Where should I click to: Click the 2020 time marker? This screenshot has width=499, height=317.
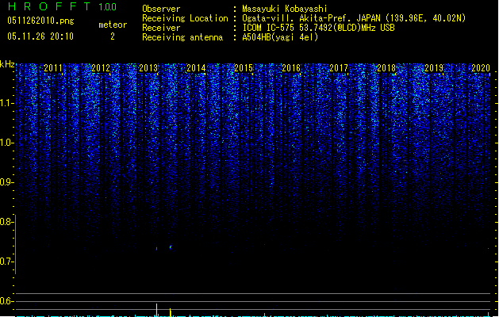(x=481, y=68)
